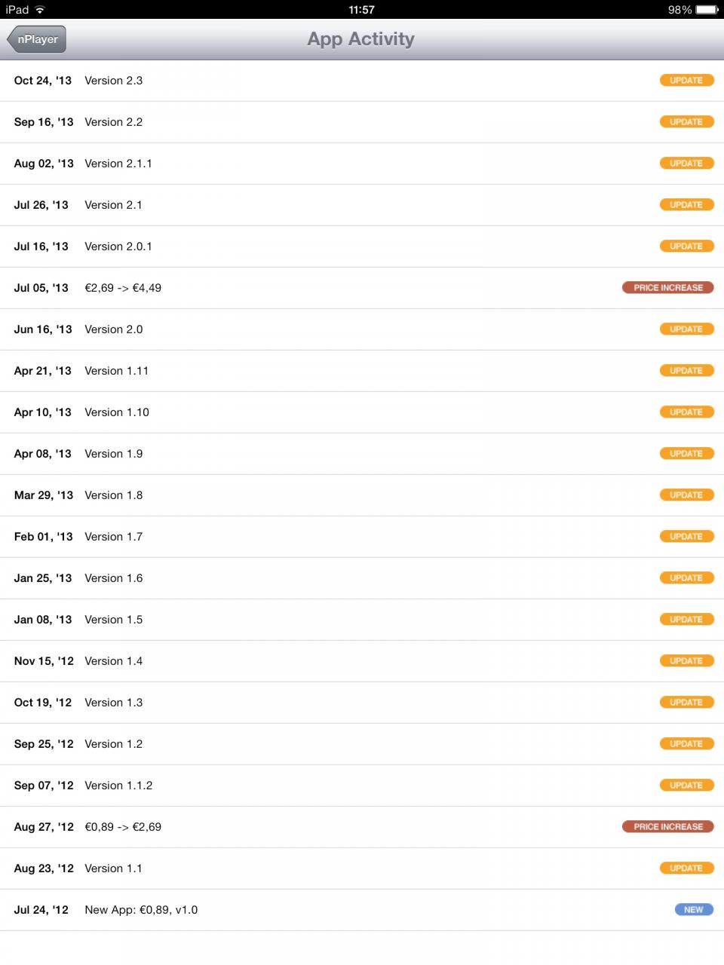The image size is (724, 965).
Task: Tap UPDATE badge for Version 2.3
Action: click(x=686, y=81)
